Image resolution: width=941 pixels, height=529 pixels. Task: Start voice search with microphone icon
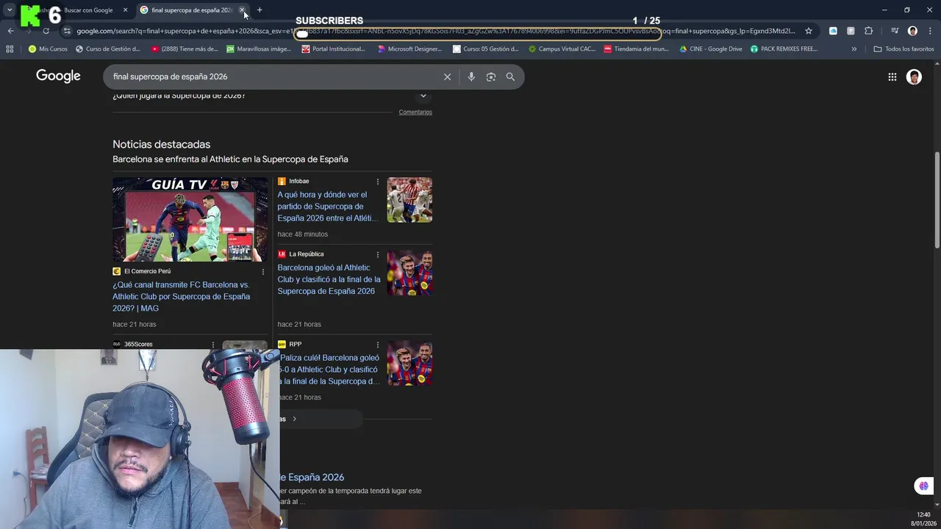(x=471, y=76)
